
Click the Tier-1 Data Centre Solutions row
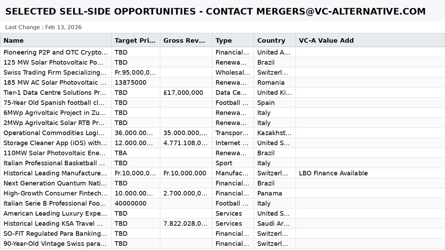tap(56, 93)
